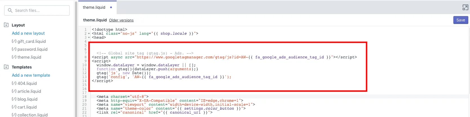470x117 pixels.
Task: Click meta theme-color line
Action: 171,109
